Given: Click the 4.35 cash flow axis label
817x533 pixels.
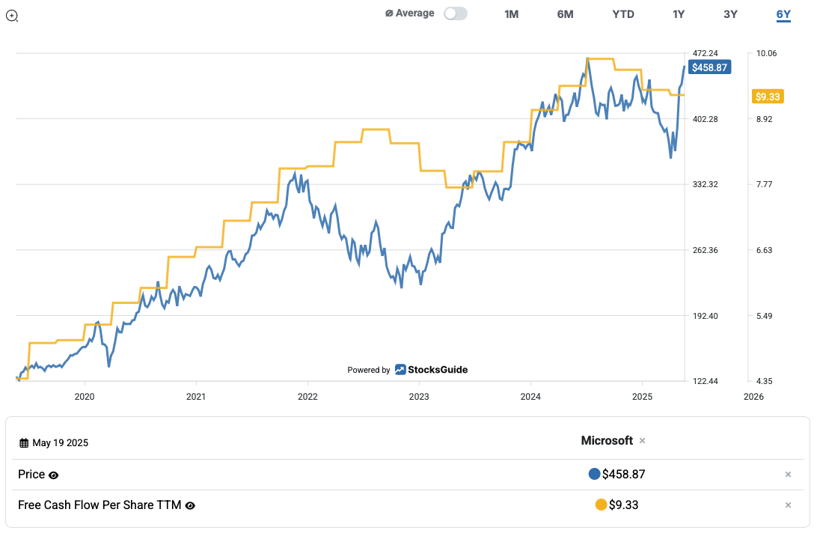Looking at the screenshot, I should 765,381.
